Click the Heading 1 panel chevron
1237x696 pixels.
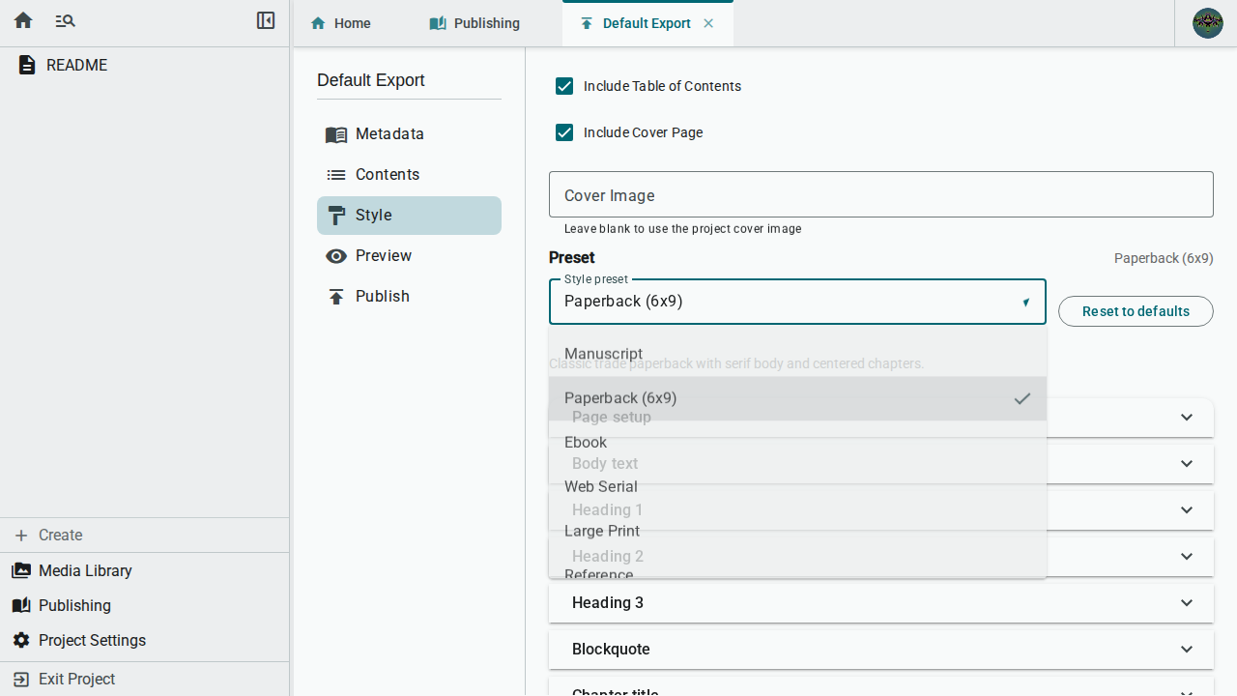1187,510
